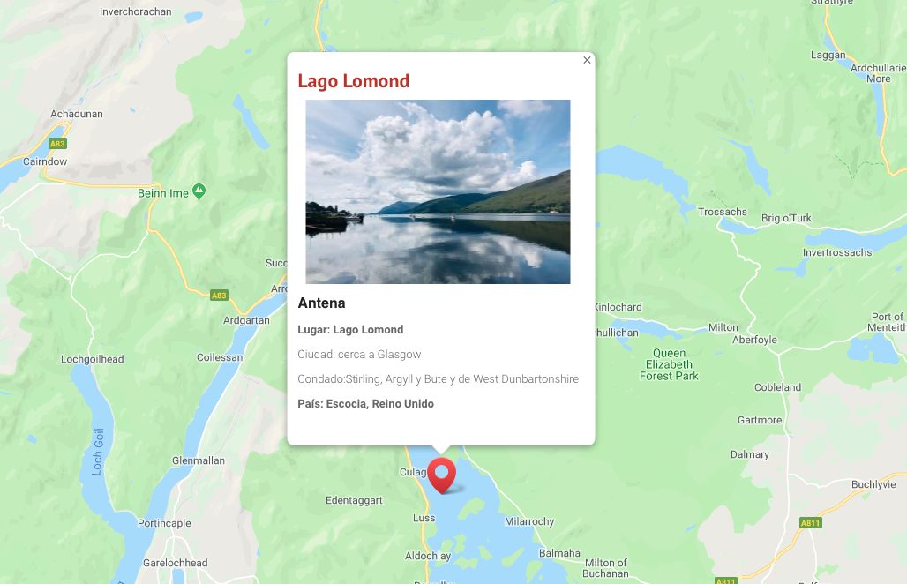The height and width of the screenshot is (584, 907).
Task: Click Queen Elizabeth Forest Park label
Action: 669,364
